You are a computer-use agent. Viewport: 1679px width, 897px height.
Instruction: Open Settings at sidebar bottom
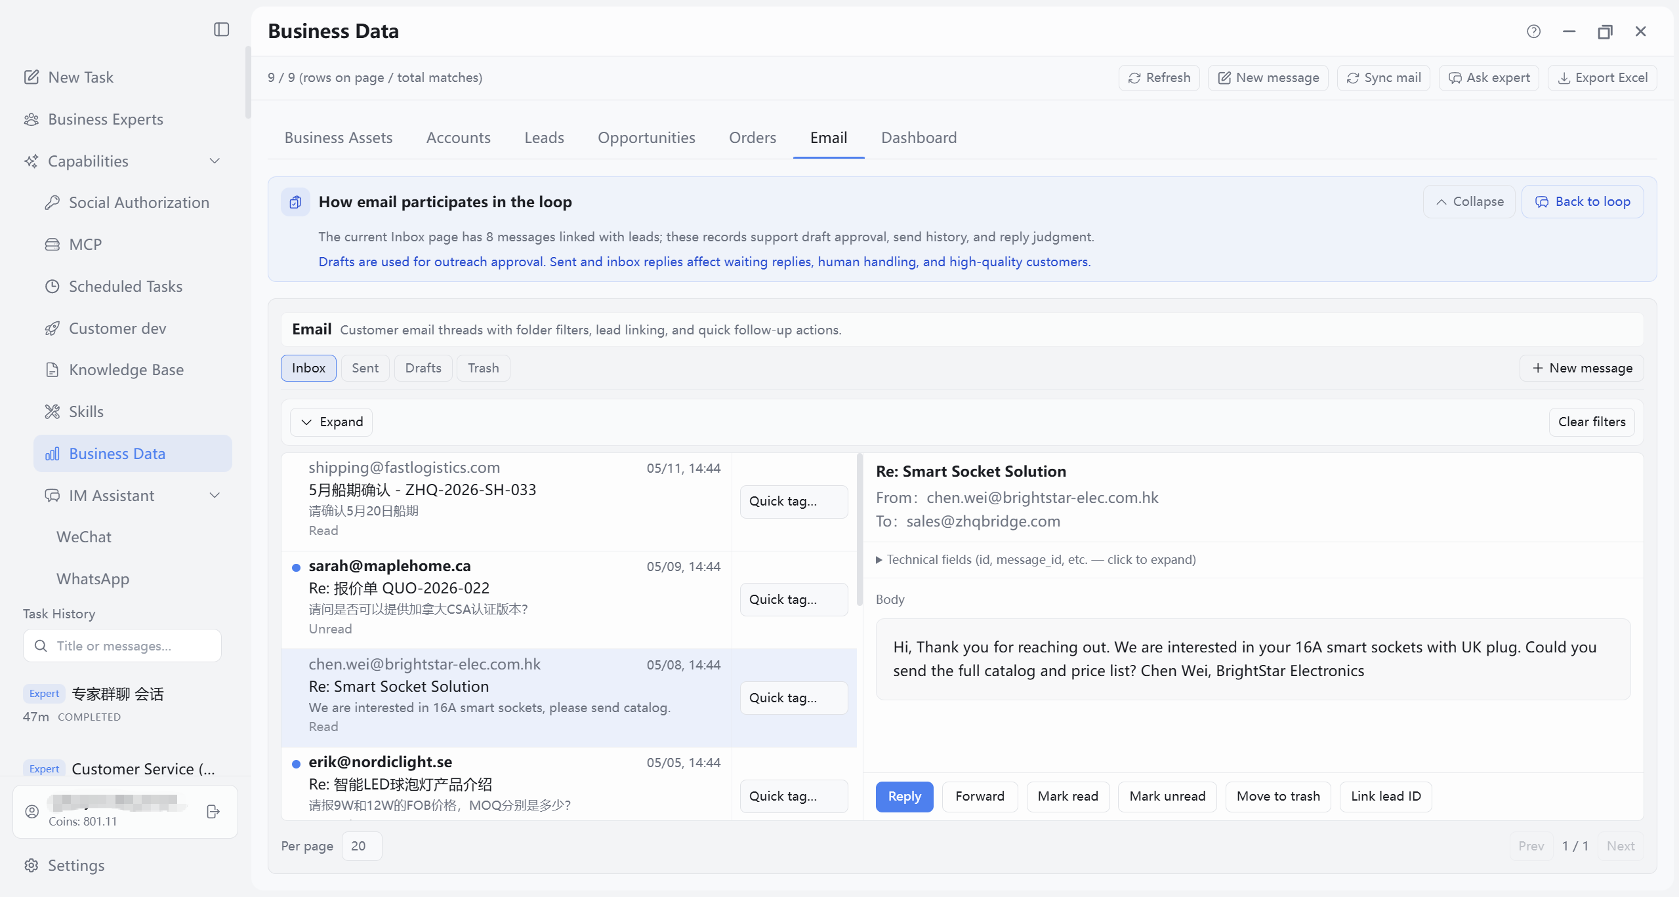64,866
